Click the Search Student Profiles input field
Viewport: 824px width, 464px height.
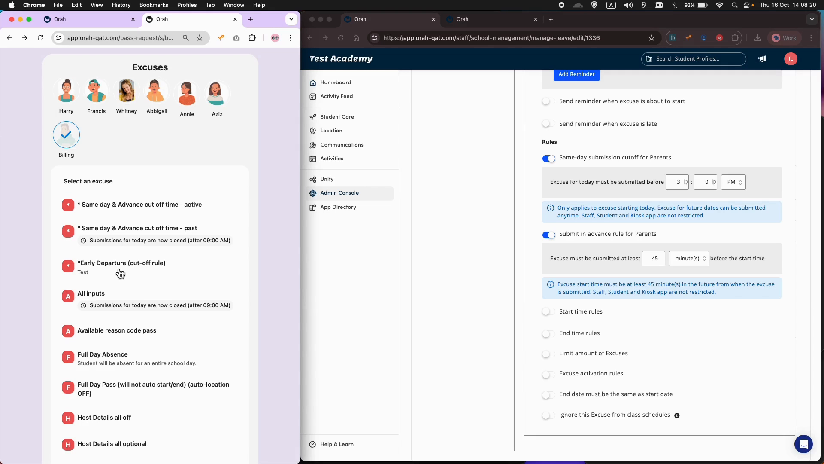tap(693, 59)
